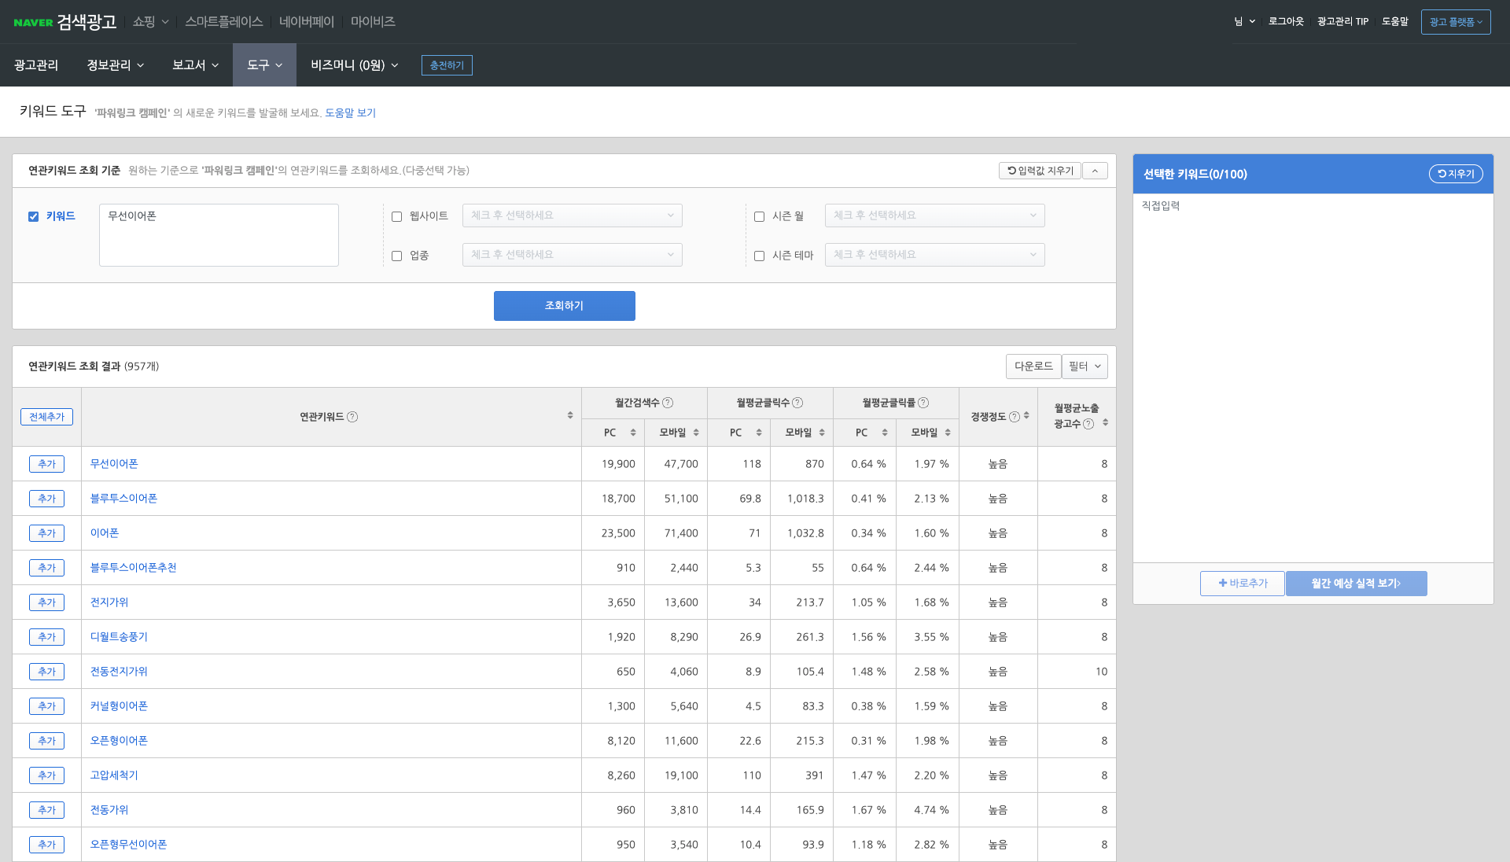
Task: Check the 시즌 월 checkbox
Action: coord(759,216)
